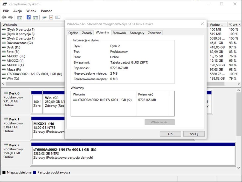Click the Dysk 1 disk icon
The image size is (242, 182).
[x=6, y=119]
